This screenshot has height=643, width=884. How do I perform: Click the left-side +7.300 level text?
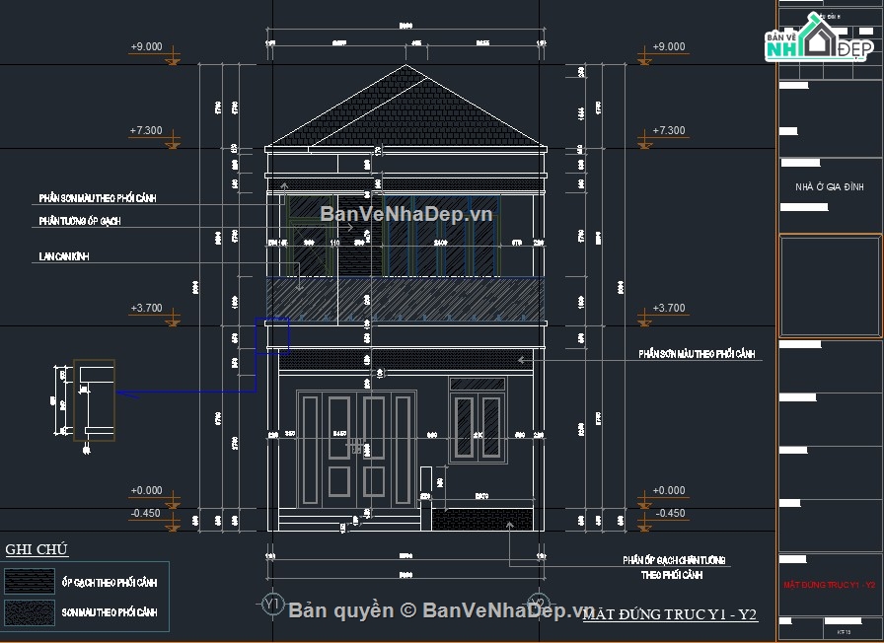tap(146, 131)
